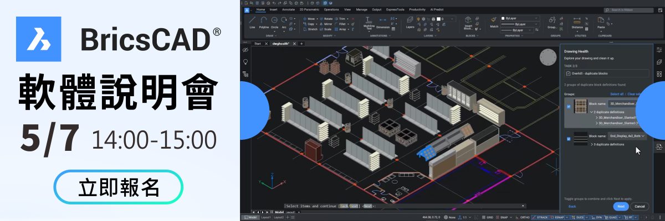Click the Group tool
The height and width of the screenshot is (221, 665).
552,23
